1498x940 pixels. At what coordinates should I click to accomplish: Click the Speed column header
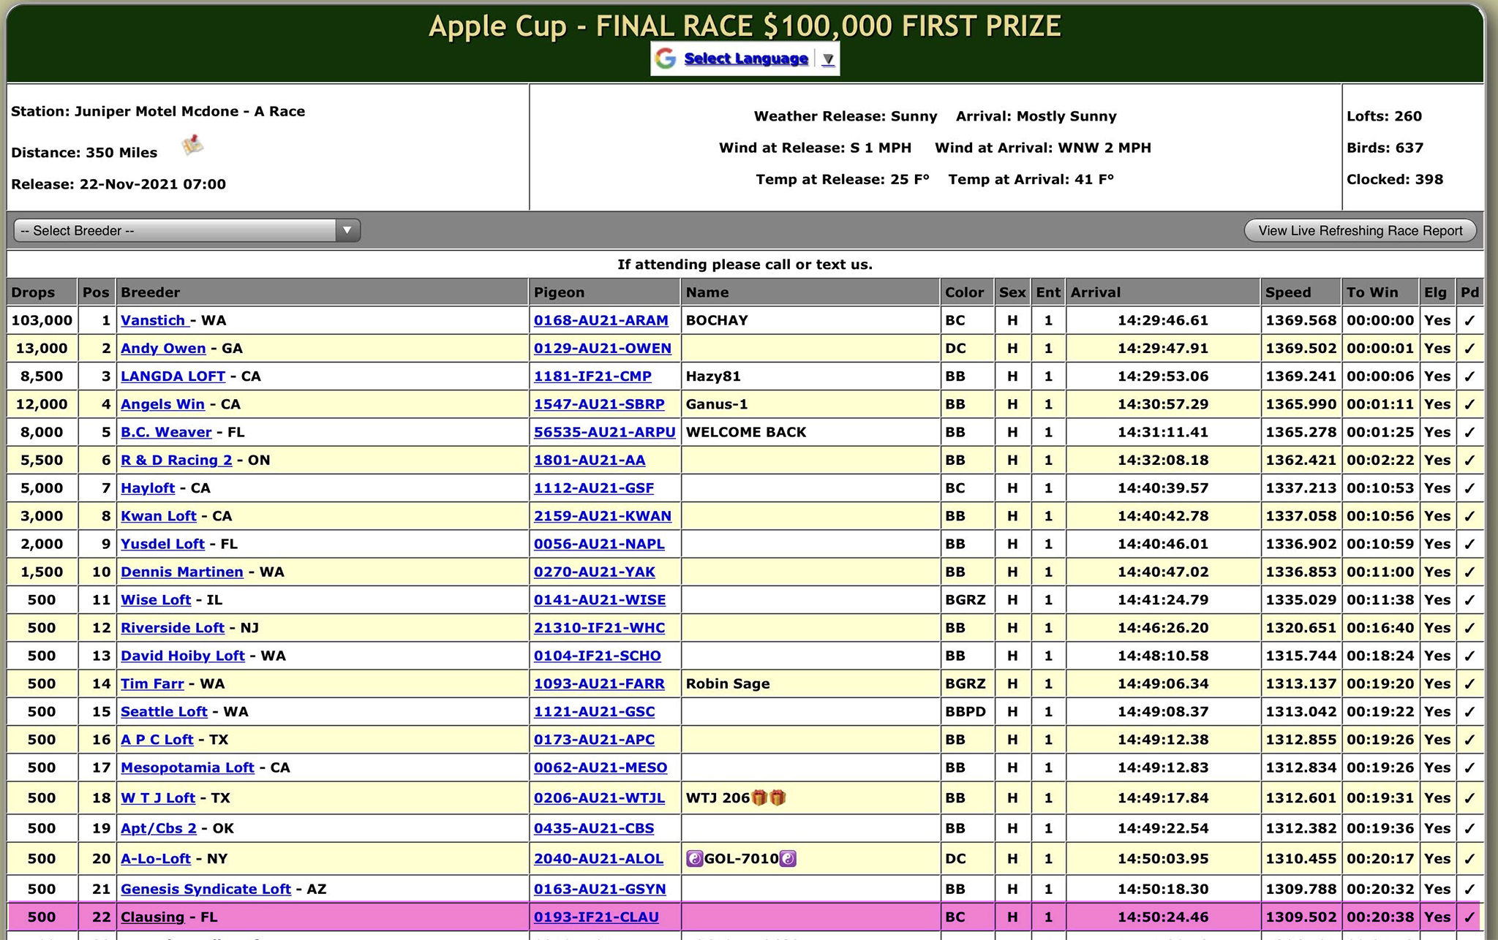click(x=1288, y=292)
